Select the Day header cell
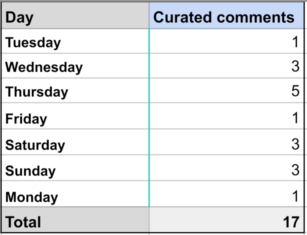The image size is (307, 235). pyautogui.click(x=74, y=17)
